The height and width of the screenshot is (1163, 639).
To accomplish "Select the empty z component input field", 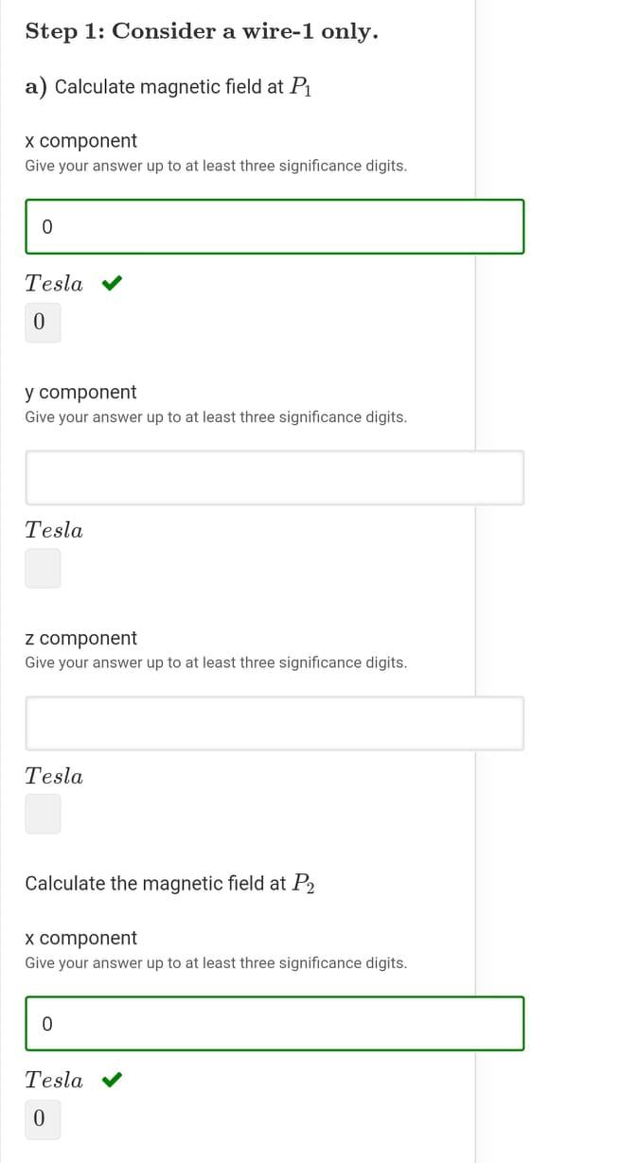I will 274,723.
